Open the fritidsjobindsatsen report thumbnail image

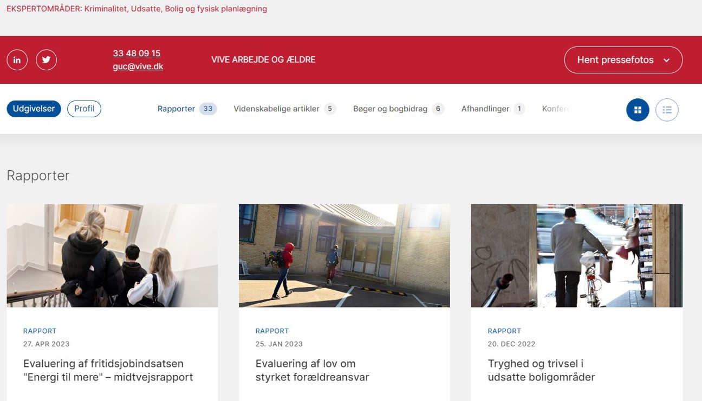pyautogui.click(x=112, y=255)
